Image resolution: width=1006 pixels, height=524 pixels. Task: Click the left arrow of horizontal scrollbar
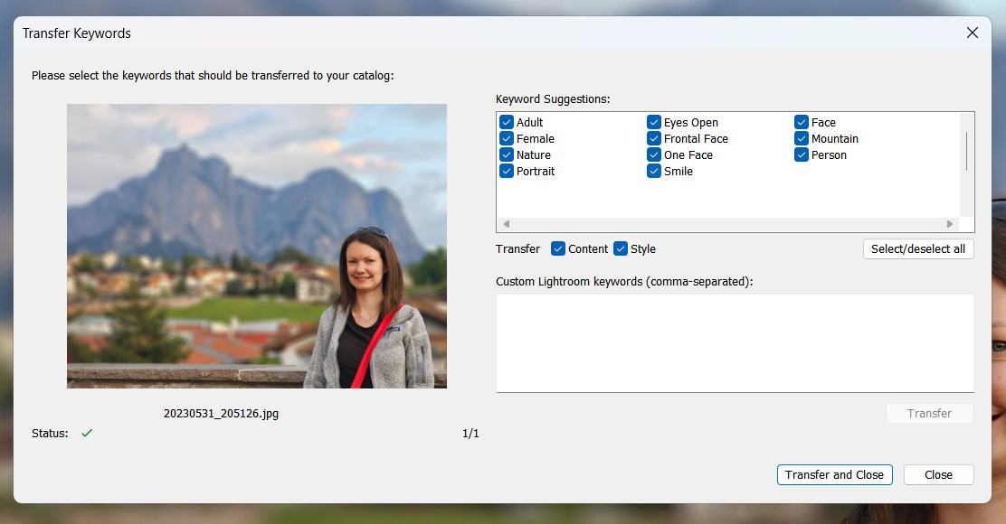tap(506, 224)
